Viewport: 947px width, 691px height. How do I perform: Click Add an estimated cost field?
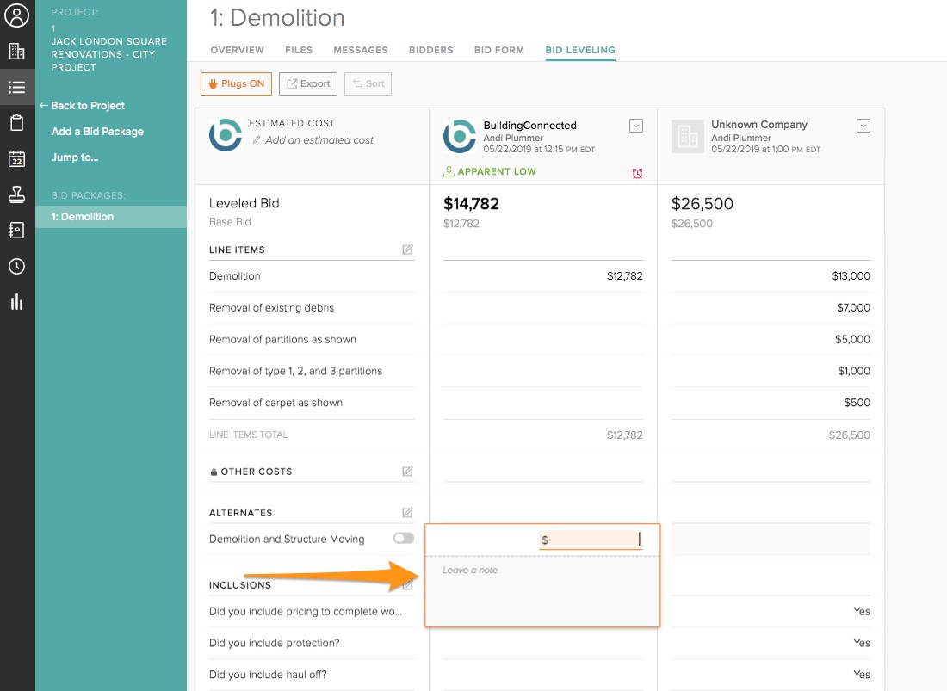[319, 140]
